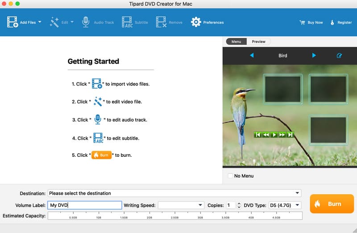Viewport: 357px width, 233px height.
Task: Click the play button in menu preview
Action: (x=274, y=135)
